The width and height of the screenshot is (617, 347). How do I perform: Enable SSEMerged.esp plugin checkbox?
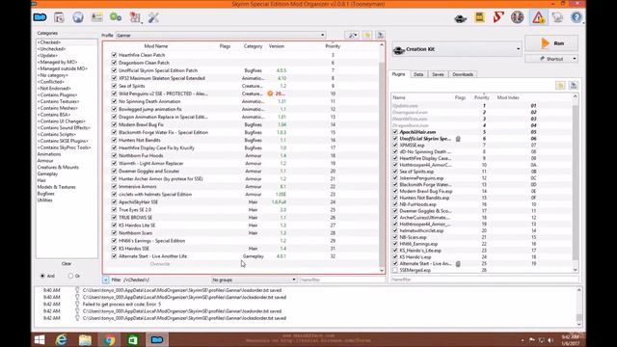pos(395,270)
